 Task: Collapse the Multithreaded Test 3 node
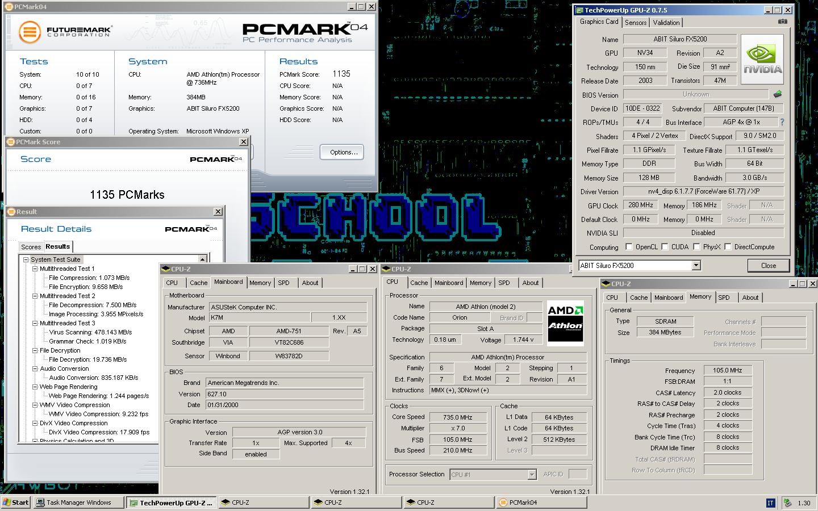(x=35, y=323)
